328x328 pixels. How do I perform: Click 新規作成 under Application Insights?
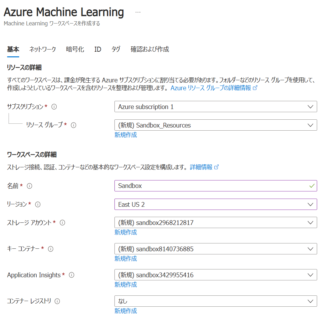tap(126, 285)
